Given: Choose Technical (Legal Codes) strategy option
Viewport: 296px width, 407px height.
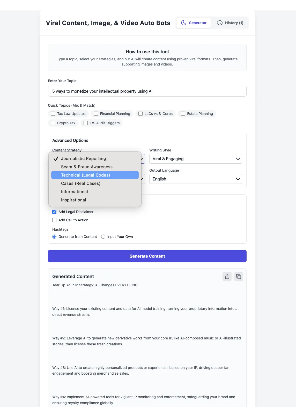Looking at the screenshot, I should tap(85, 175).
